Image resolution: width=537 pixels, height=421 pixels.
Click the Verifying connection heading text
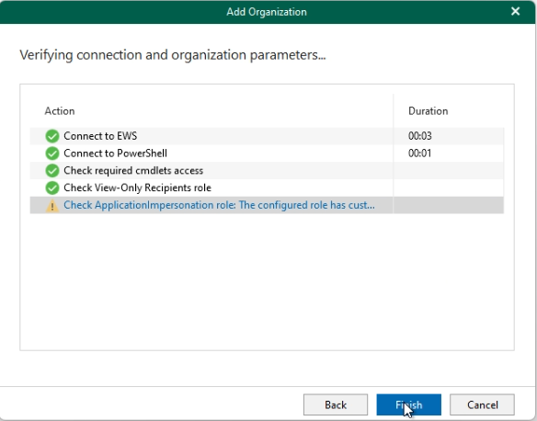(x=173, y=55)
